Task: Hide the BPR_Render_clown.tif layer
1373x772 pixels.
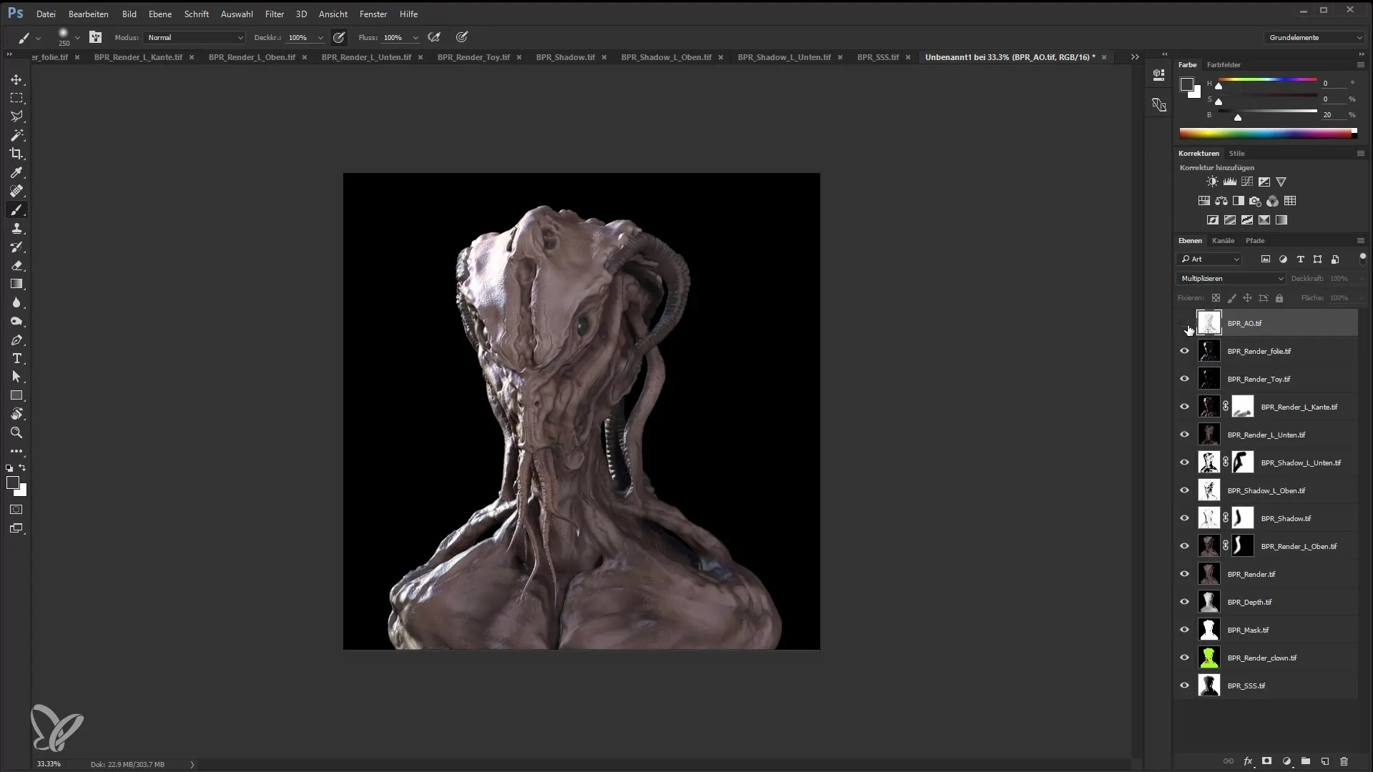Action: [x=1184, y=657]
